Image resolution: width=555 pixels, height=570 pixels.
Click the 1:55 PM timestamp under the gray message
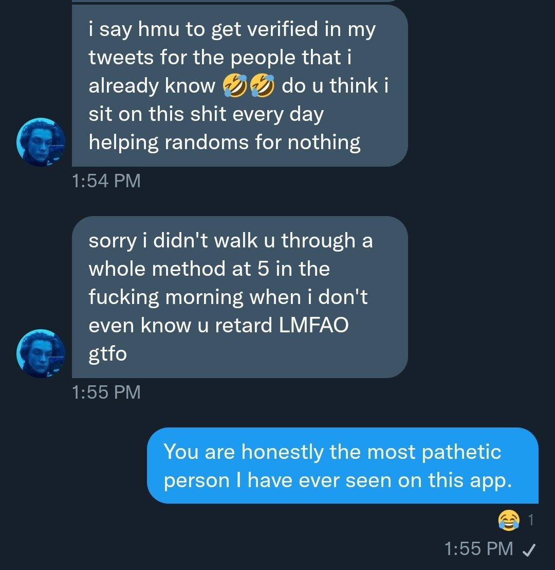(106, 393)
